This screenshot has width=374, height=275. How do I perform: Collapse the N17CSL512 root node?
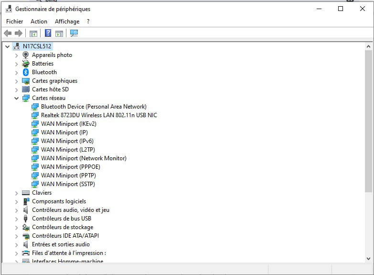[x=7, y=46]
